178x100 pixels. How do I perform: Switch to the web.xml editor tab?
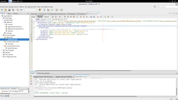(x=44, y=14)
